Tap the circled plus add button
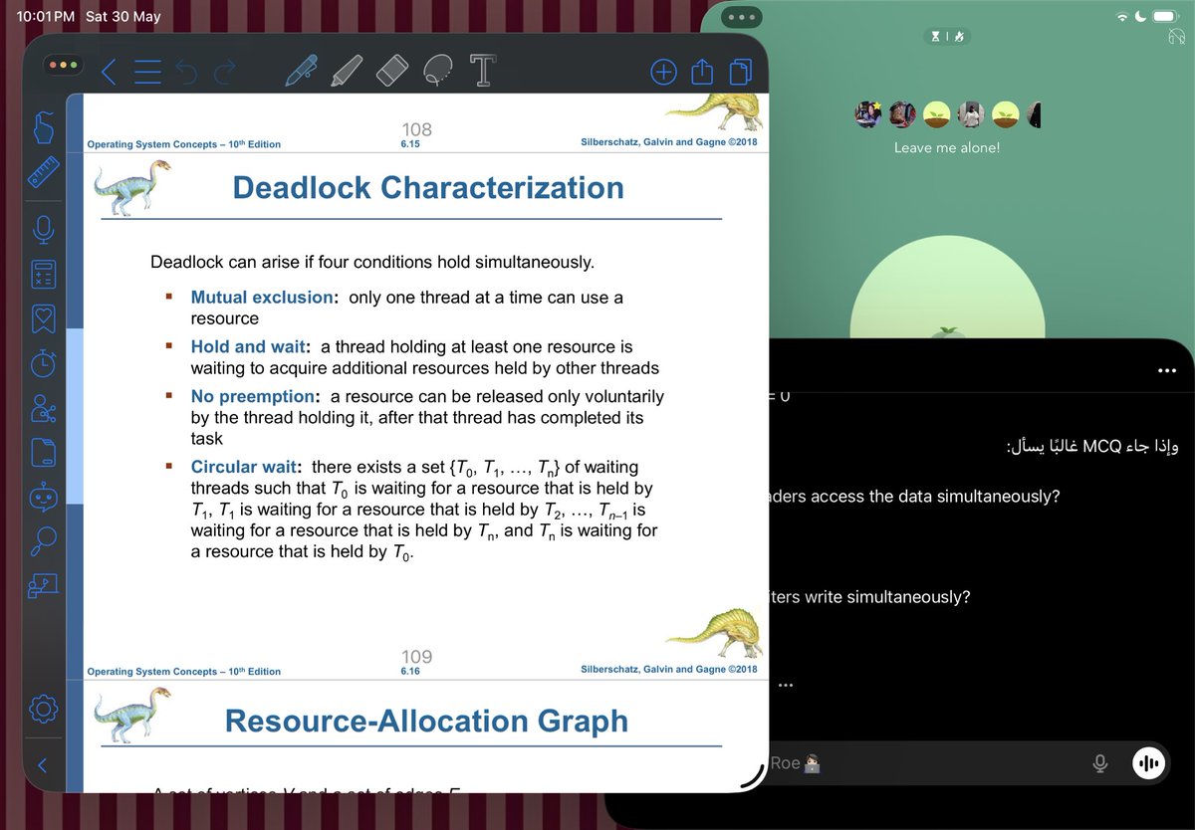 [663, 71]
